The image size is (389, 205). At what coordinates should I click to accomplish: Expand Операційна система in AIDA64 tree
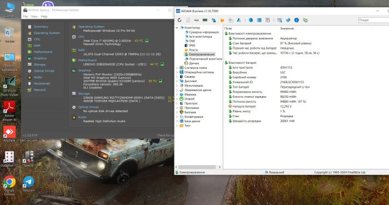(x=177, y=72)
